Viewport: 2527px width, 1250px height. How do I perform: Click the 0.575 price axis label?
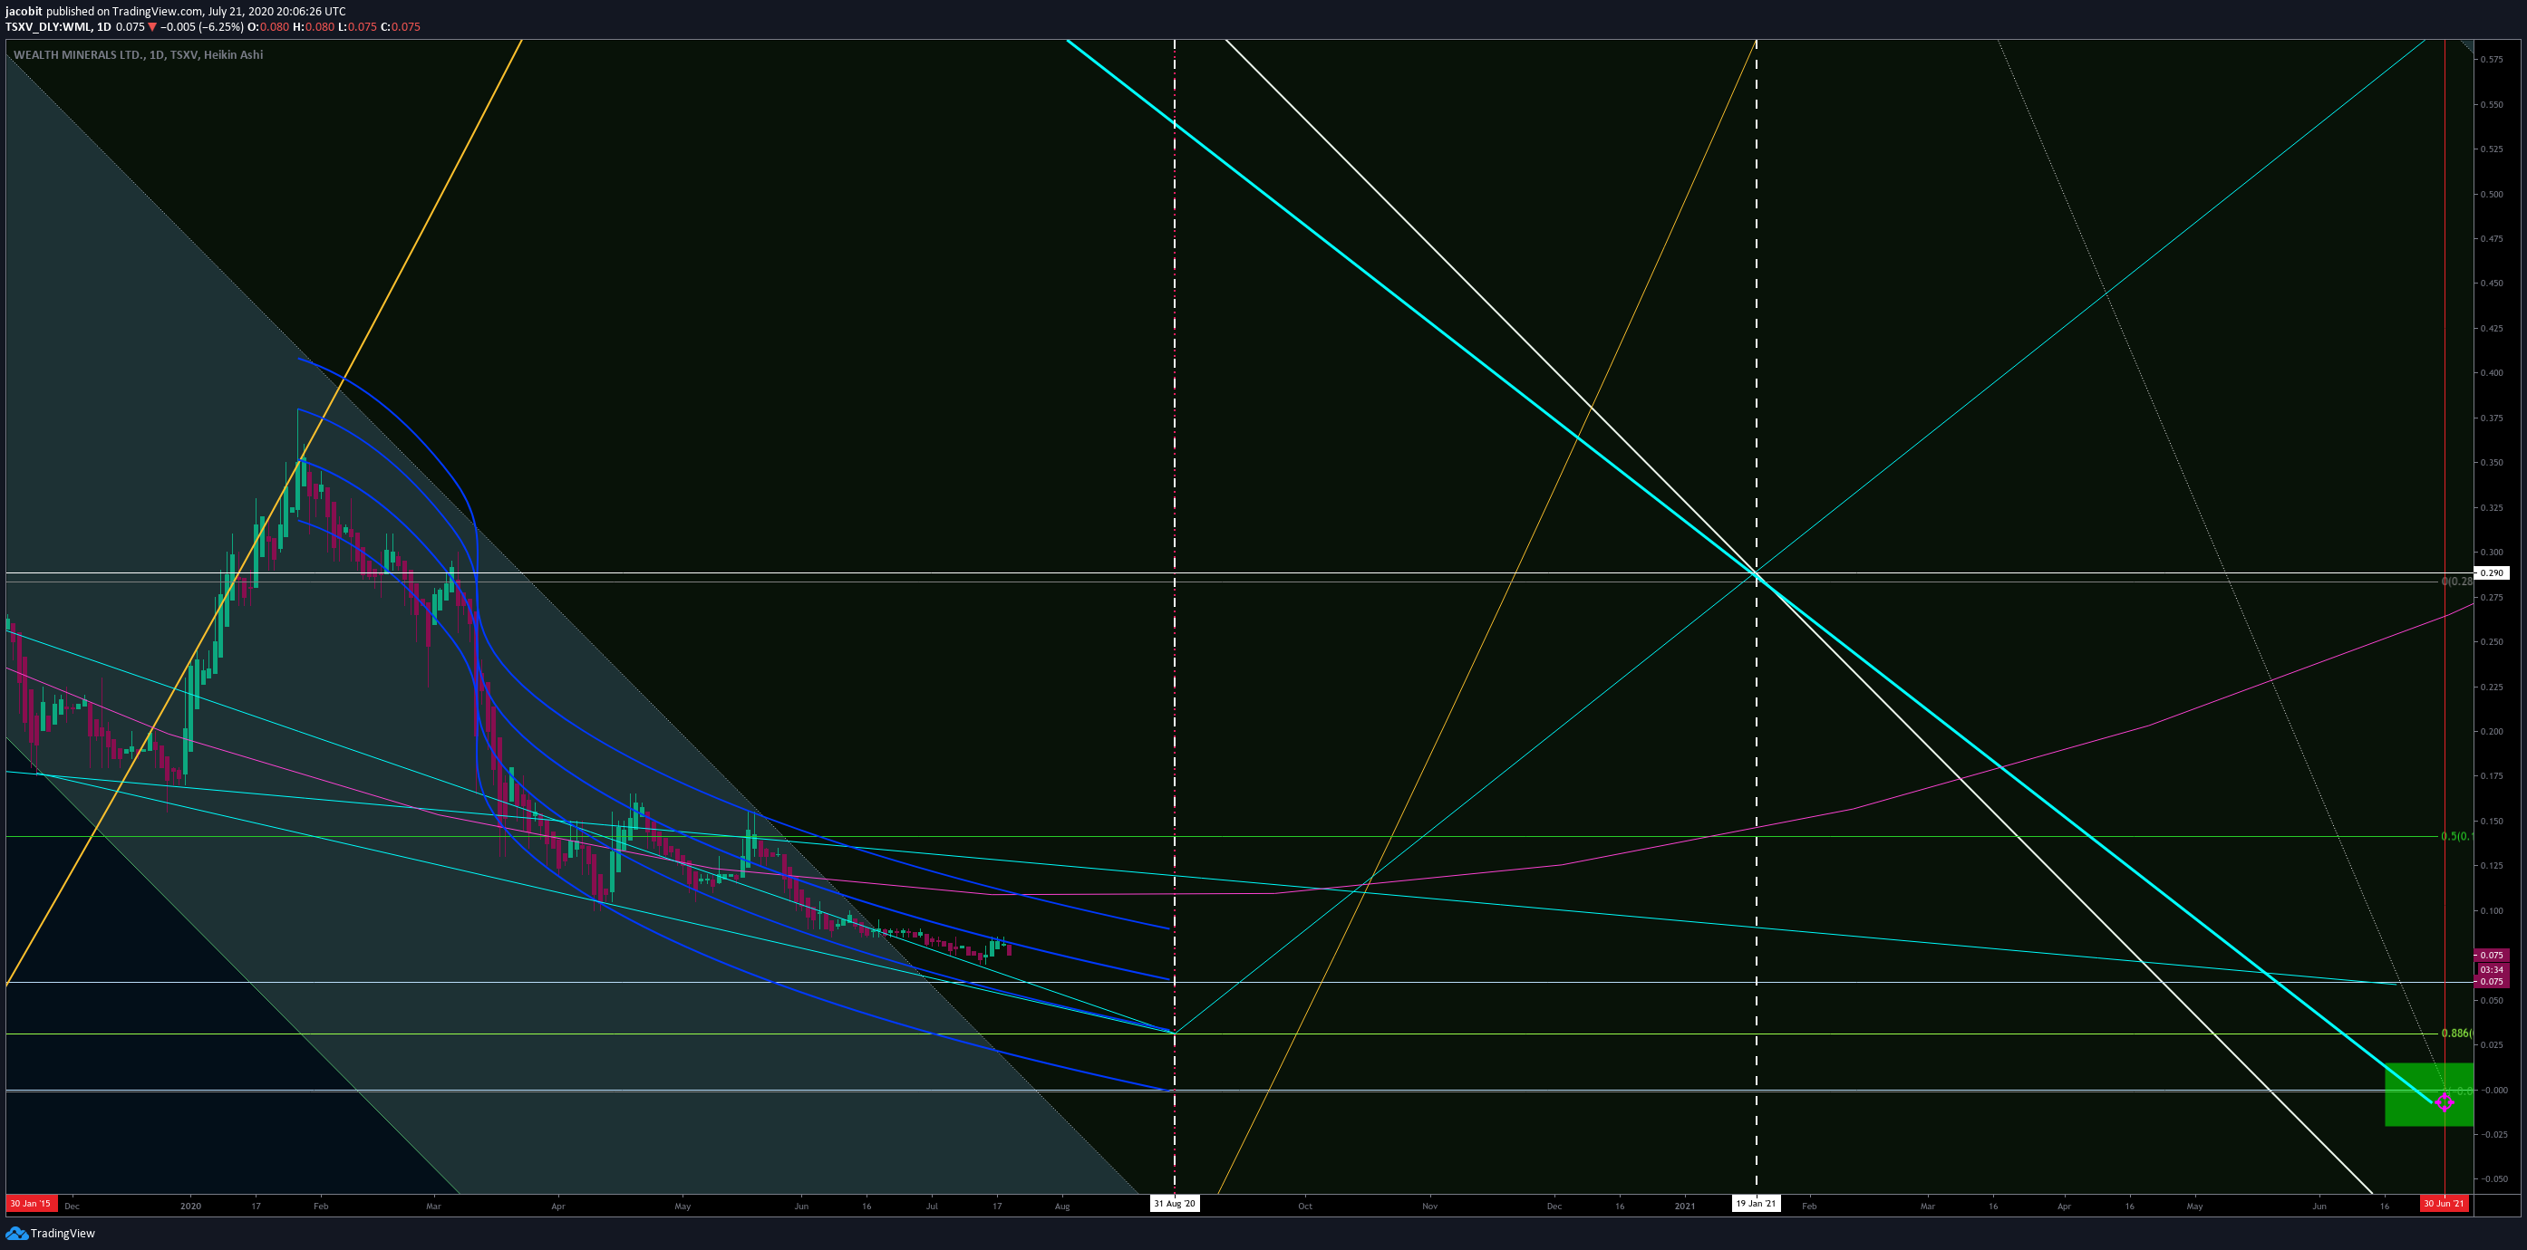click(x=2491, y=60)
